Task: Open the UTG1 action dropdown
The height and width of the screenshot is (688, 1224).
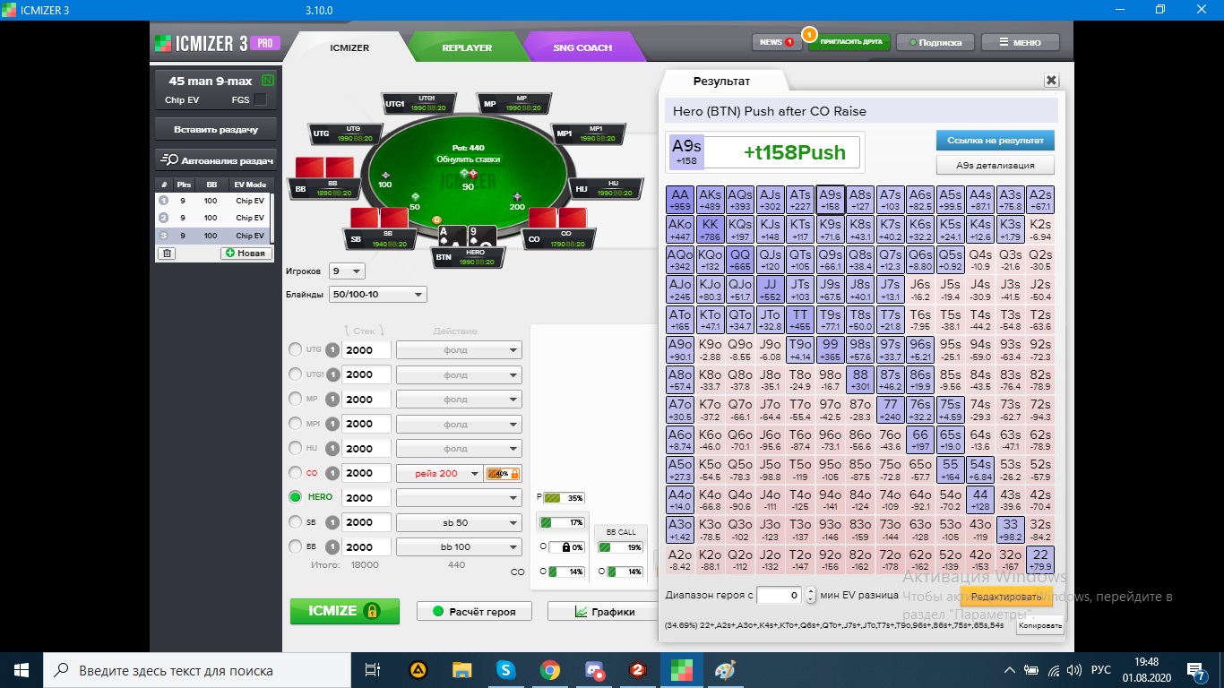Action: pyautogui.click(x=459, y=374)
